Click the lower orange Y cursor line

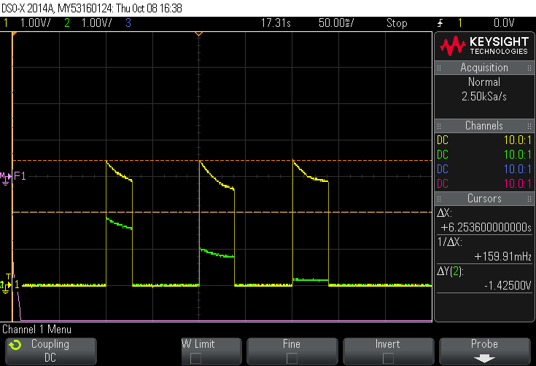pyautogui.click(x=222, y=212)
